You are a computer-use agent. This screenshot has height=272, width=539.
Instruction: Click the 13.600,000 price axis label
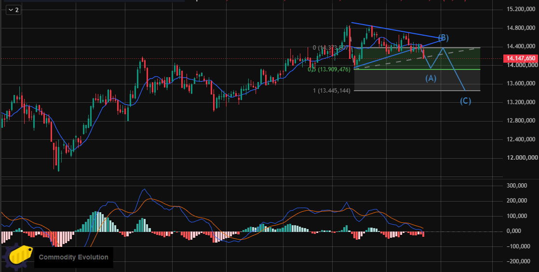coord(520,83)
